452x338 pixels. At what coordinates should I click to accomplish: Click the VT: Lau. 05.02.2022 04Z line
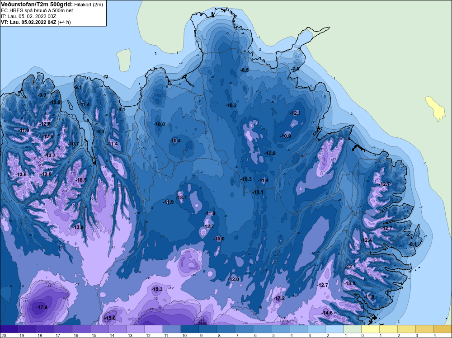point(36,22)
